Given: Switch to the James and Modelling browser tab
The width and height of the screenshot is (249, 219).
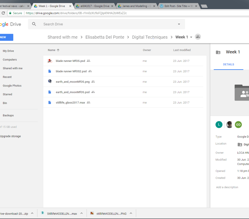Looking at the screenshot, I should pyautogui.click(x=137, y=6).
